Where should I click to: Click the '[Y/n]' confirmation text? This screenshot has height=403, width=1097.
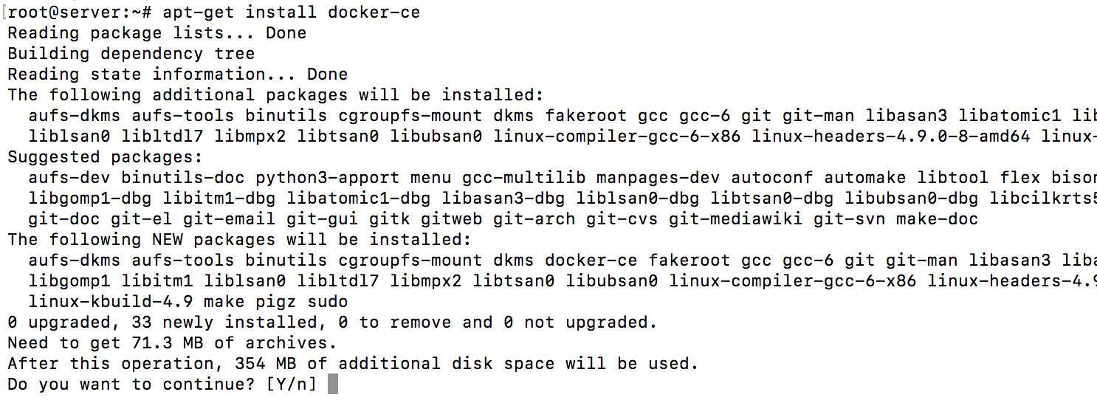click(291, 385)
